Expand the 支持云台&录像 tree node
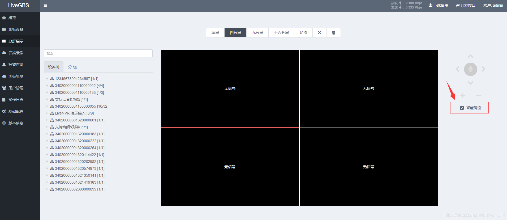 point(47,99)
